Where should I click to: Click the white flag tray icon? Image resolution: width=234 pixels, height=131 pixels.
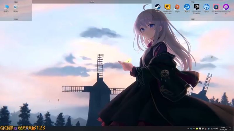(200, 129)
